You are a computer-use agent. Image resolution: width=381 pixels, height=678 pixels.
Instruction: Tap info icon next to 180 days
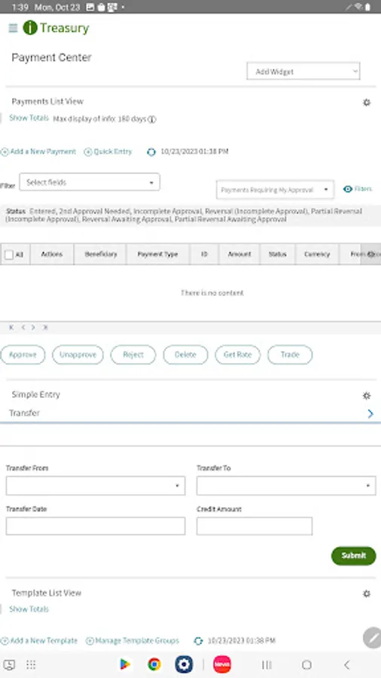click(152, 119)
